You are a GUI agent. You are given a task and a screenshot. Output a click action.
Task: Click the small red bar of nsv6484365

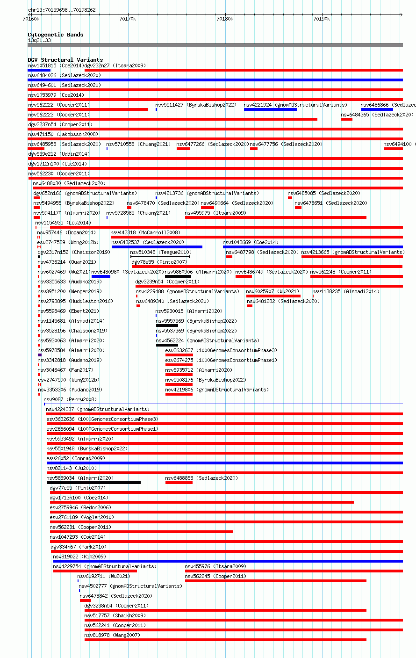(x=347, y=119)
